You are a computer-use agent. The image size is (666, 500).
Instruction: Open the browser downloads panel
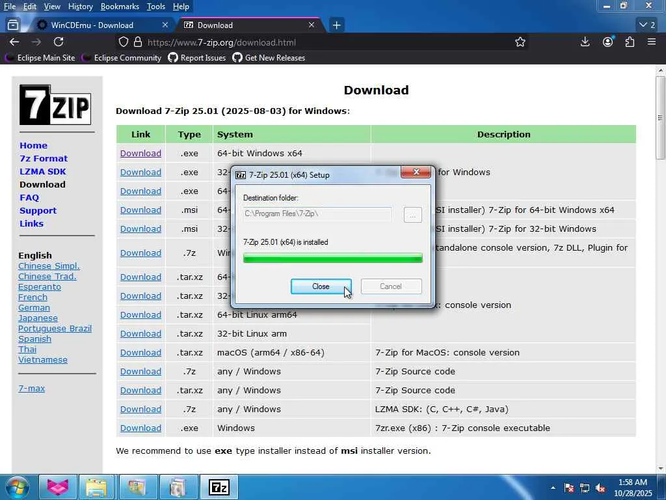coord(585,42)
